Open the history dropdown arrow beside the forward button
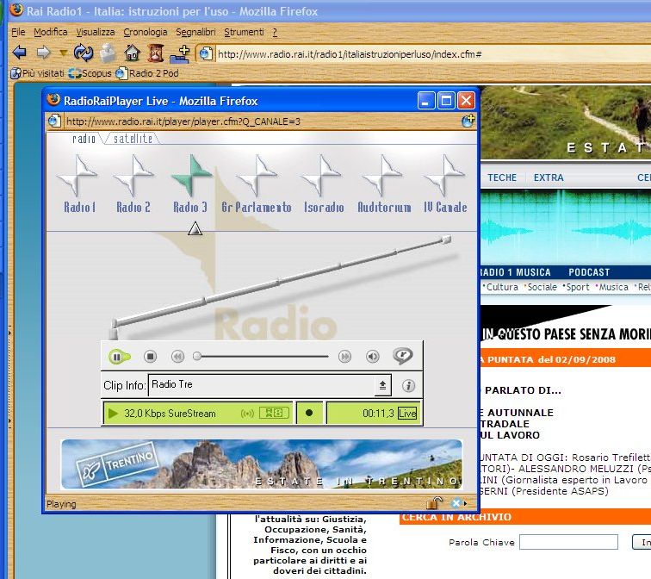The width and height of the screenshot is (651, 579). pyautogui.click(x=63, y=53)
